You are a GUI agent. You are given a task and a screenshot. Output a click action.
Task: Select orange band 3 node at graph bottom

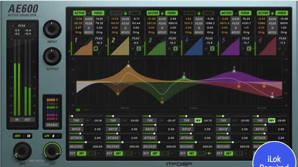pos(162,102)
